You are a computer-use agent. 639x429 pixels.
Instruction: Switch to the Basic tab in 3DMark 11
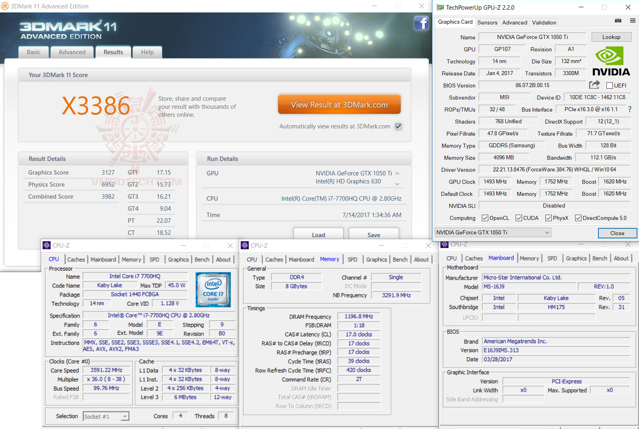tap(34, 52)
